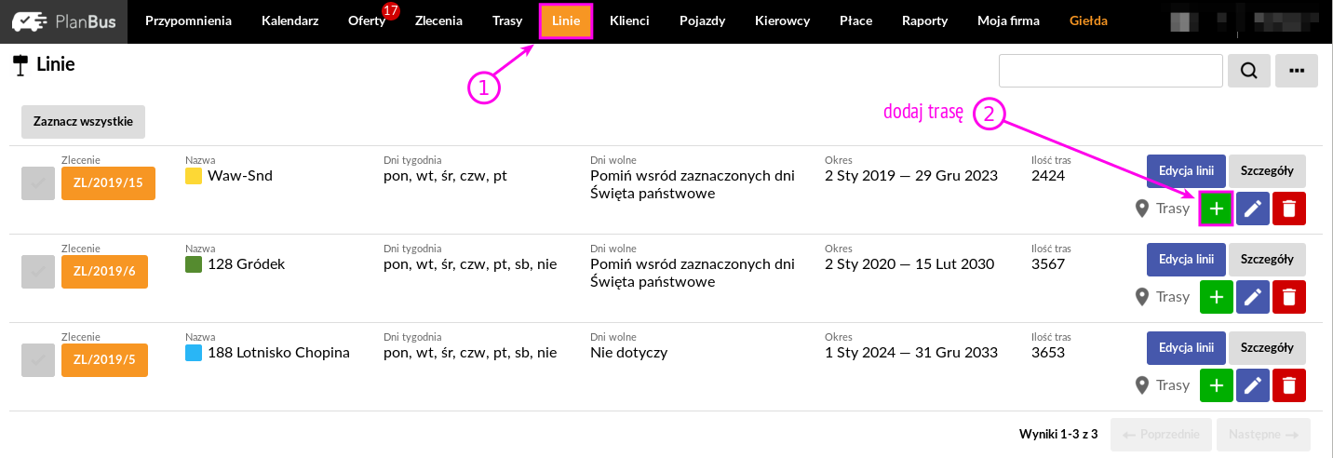1333x458 pixels.
Task: Add a route to the Waw-Snd line
Action: coord(1217,209)
